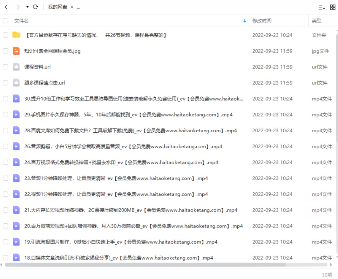Open 21.大内存长短视频压缩神器 video

[x=131, y=210]
